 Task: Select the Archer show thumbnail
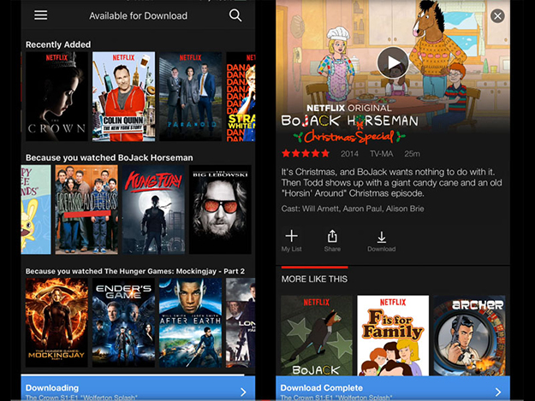click(x=468, y=335)
